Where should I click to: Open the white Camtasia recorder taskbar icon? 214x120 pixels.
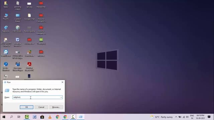[73, 117]
